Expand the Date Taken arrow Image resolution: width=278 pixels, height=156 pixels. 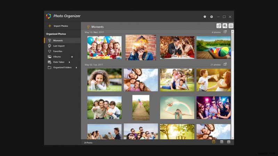[x=69, y=62]
